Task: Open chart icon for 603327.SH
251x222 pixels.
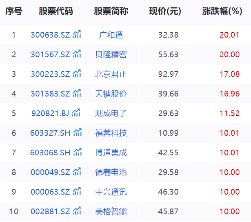Action: coord(78,132)
